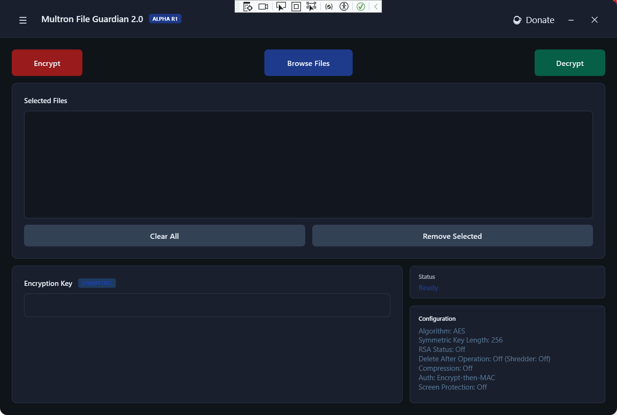Minimize the Multron File Guardian window
This screenshot has width=617, height=415.
click(571, 20)
